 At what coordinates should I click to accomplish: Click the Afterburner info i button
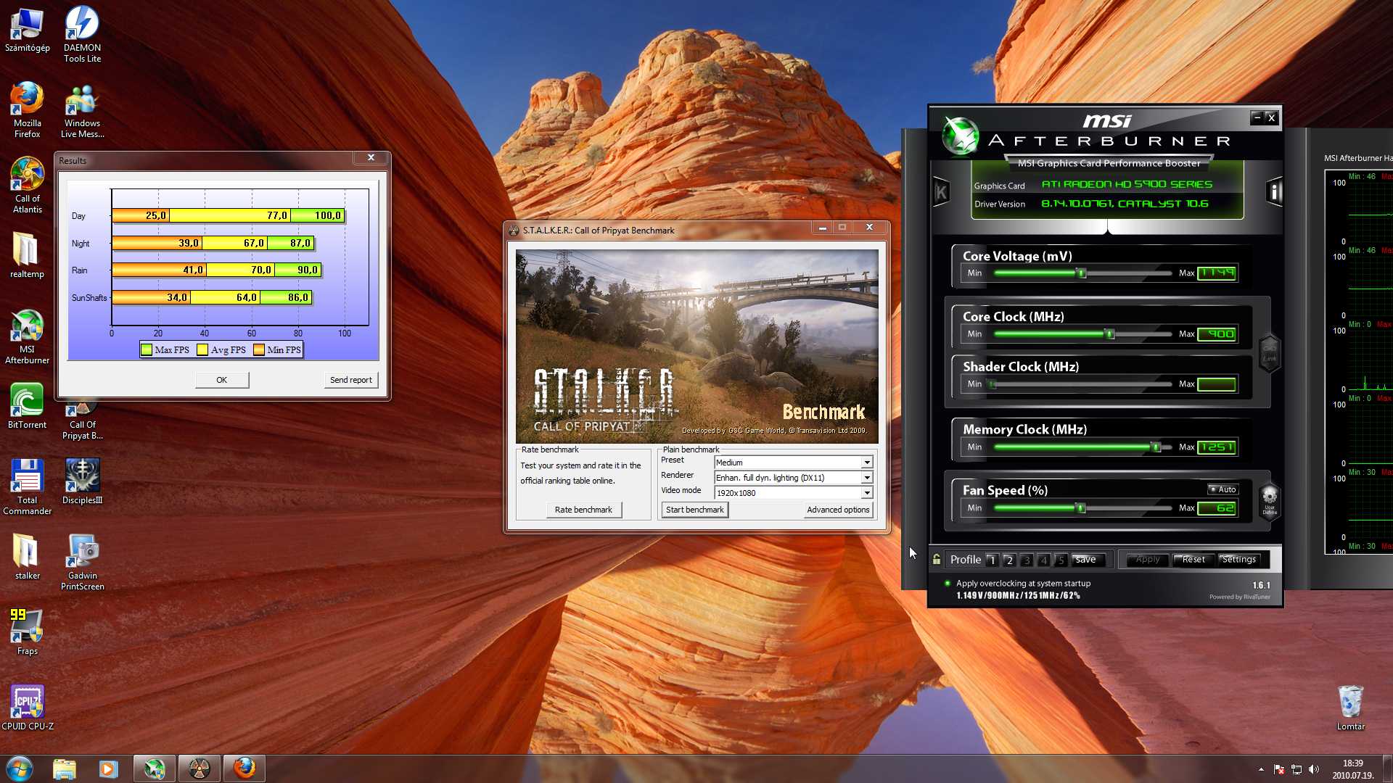(x=1274, y=192)
